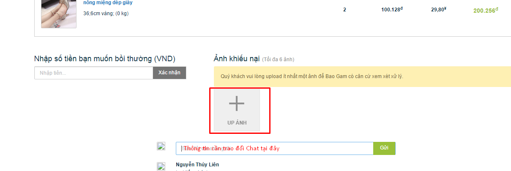Screen dimensions: 511x171
Task: Click the "Xác nhận" confirm button
Action: (169, 73)
